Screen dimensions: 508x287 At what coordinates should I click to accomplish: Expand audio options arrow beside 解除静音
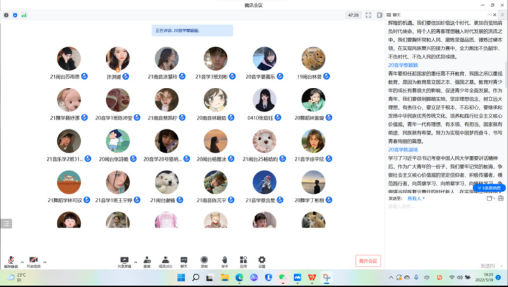coord(22,262)
